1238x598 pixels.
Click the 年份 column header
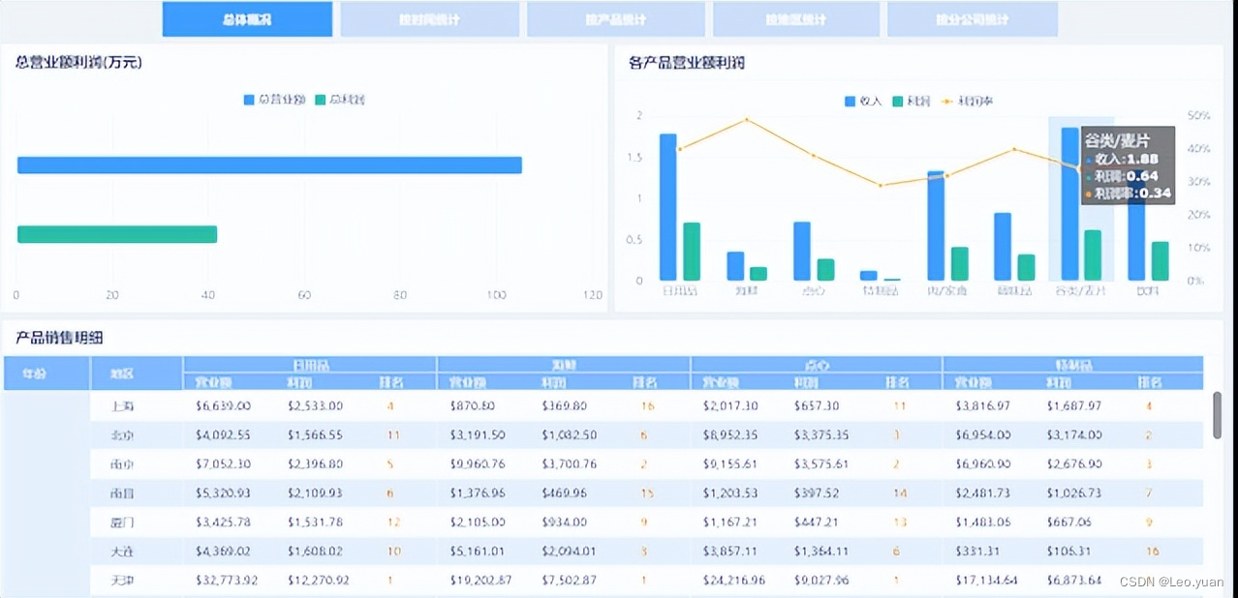45,373
